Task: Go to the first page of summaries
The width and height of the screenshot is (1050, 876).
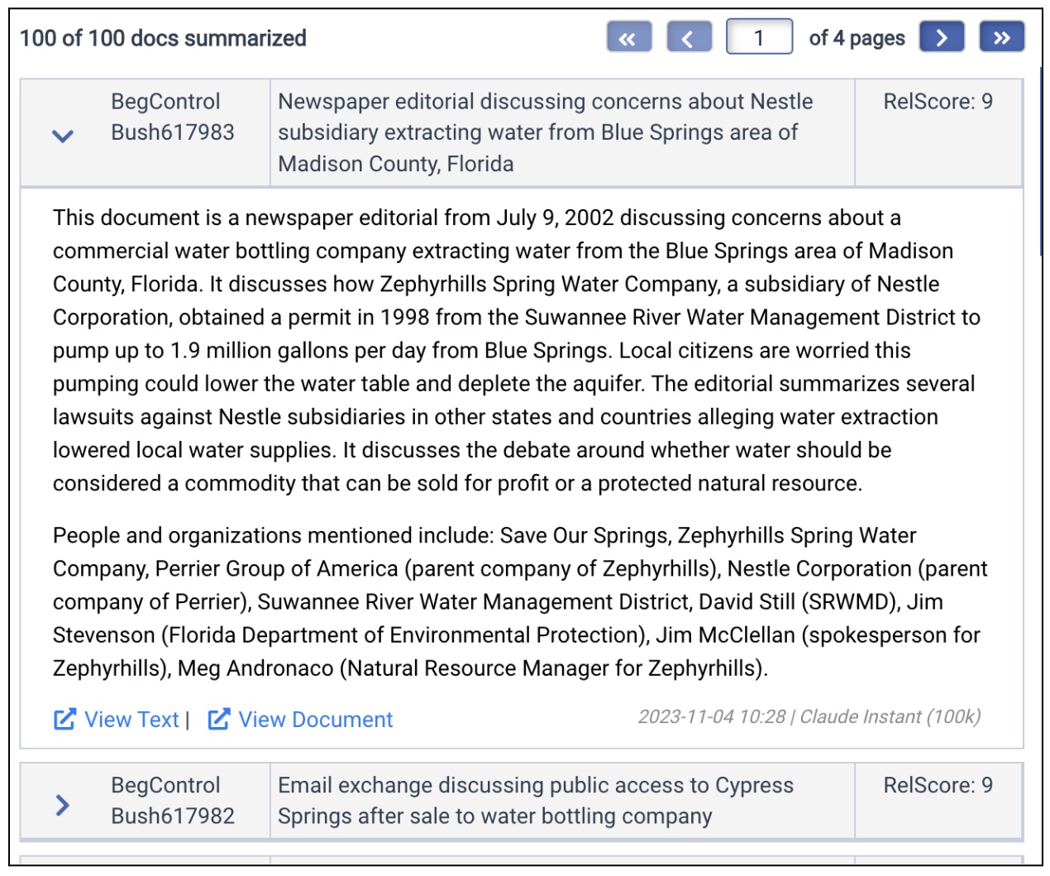Action: point(628,38)
